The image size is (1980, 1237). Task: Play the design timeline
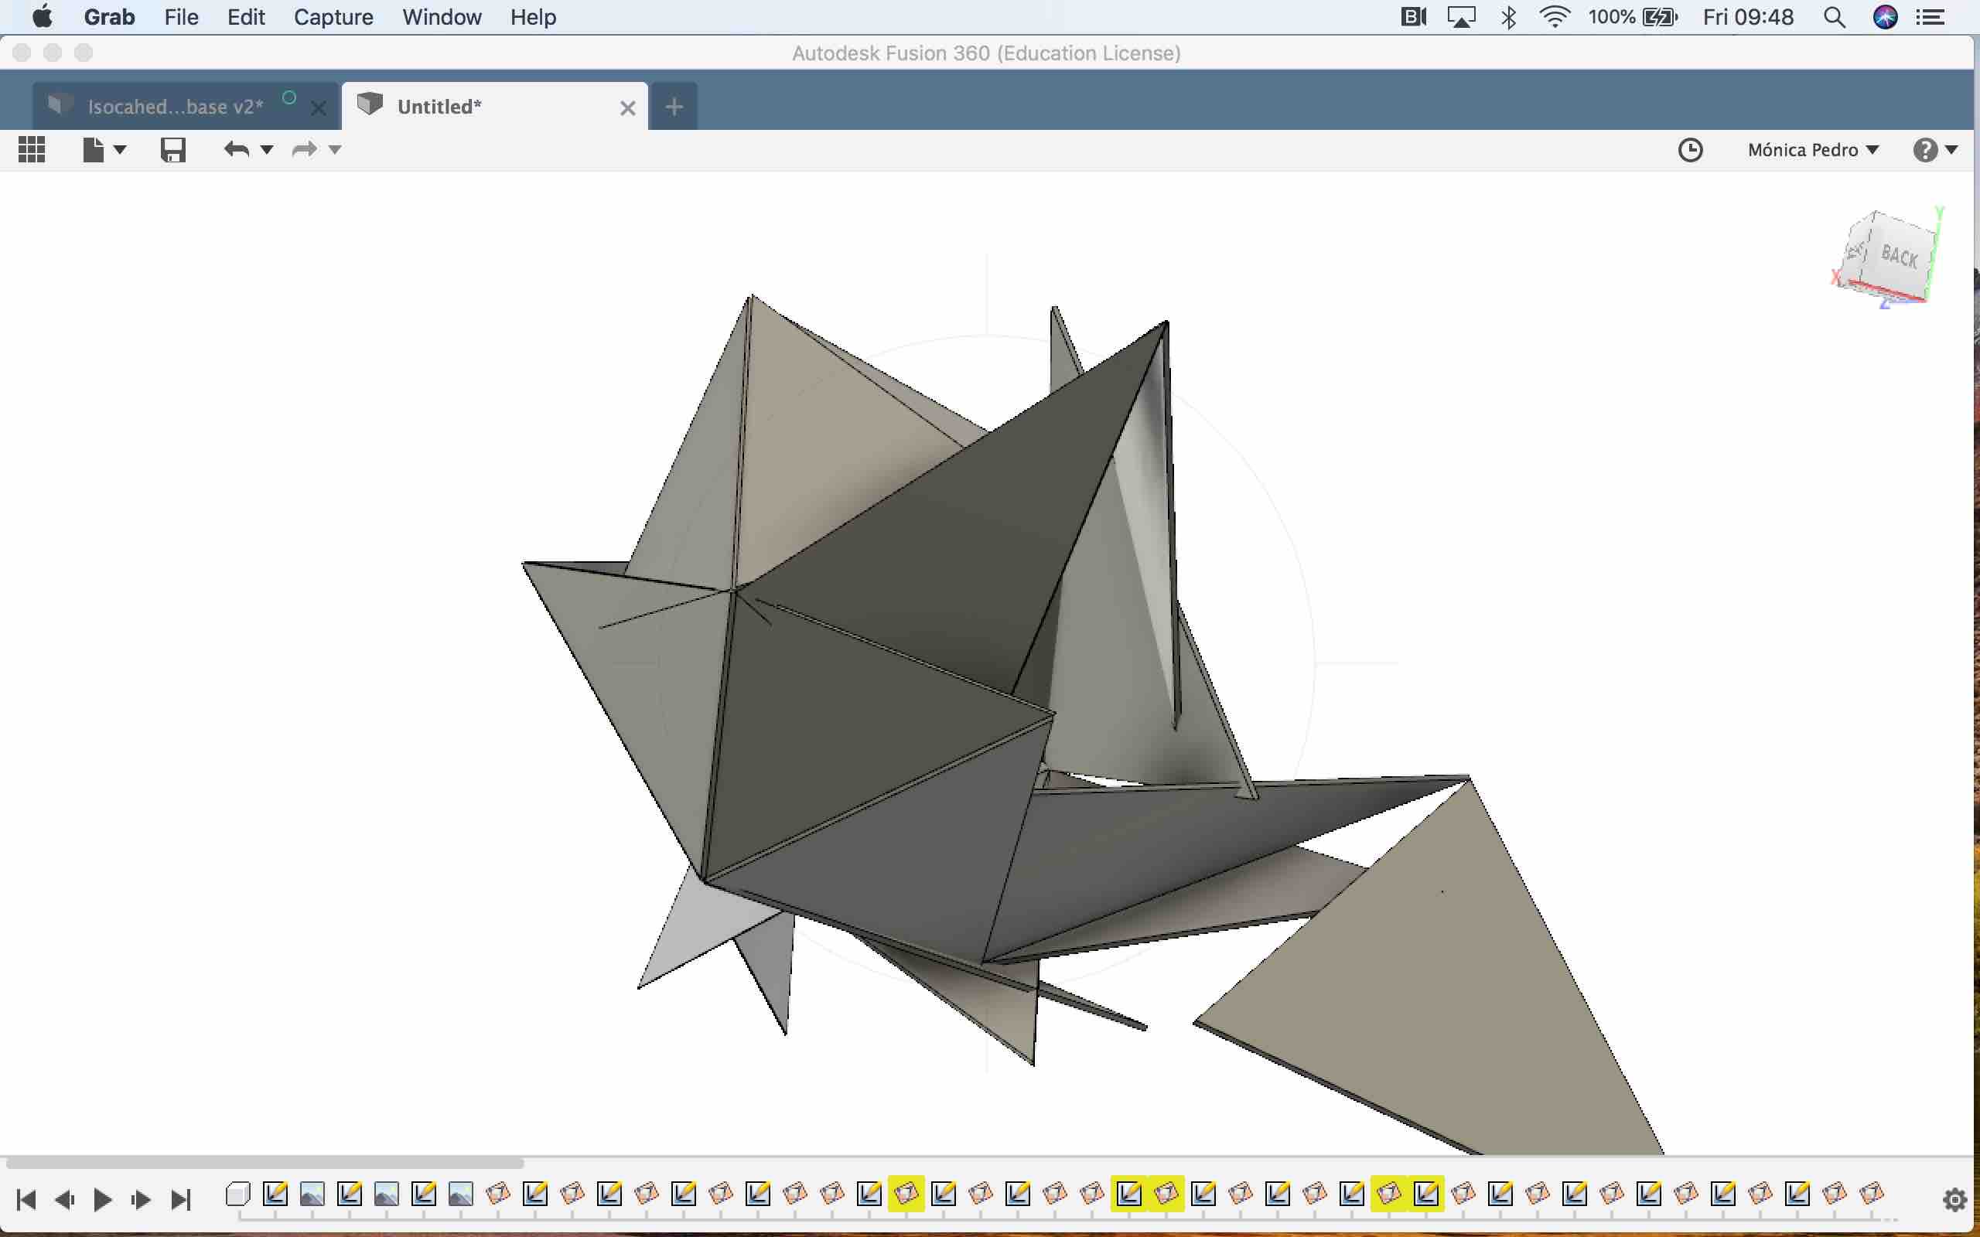coord(102,1199)
